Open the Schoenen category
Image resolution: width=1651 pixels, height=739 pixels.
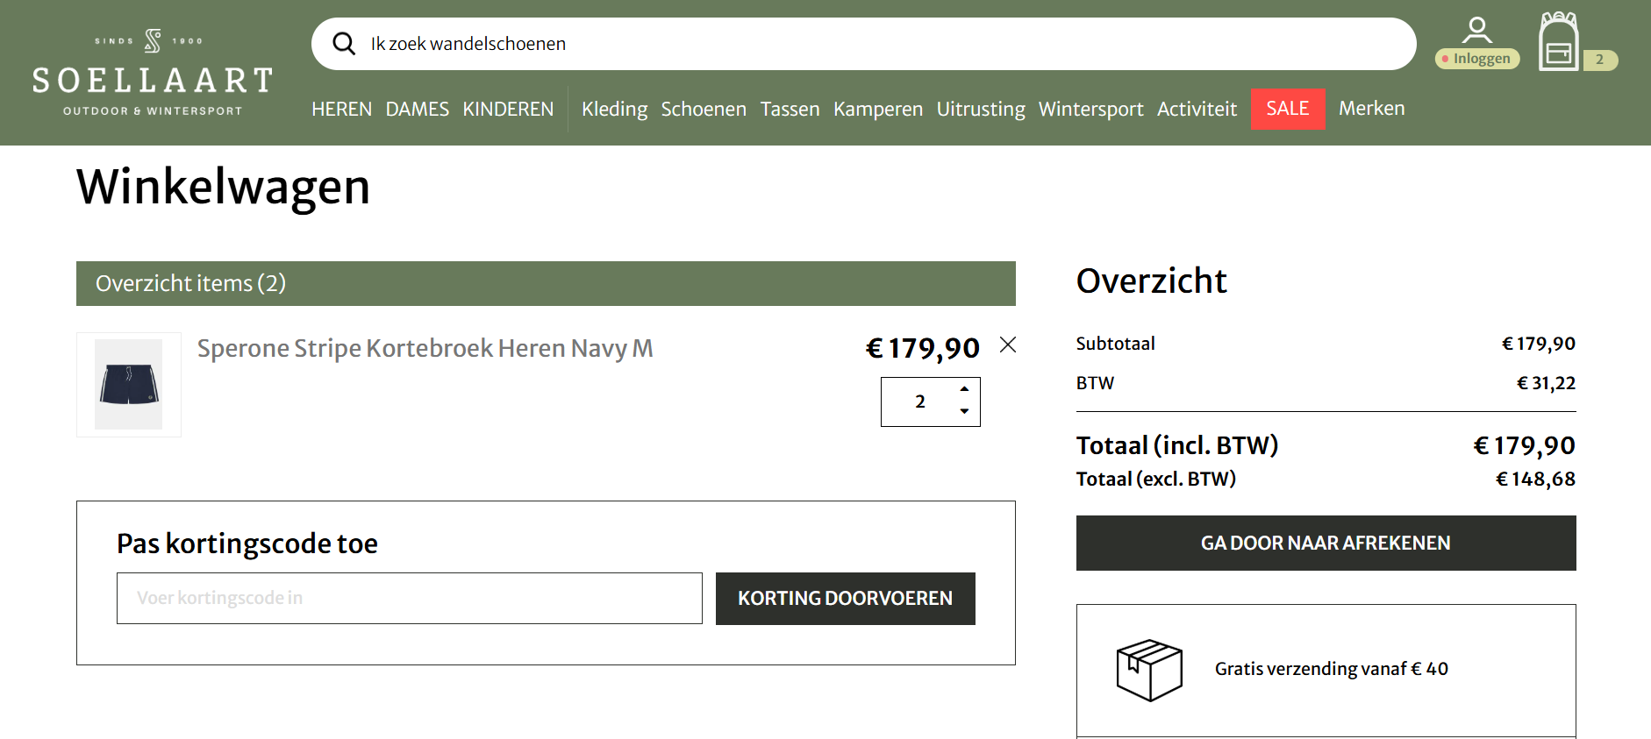pos(704,109)
